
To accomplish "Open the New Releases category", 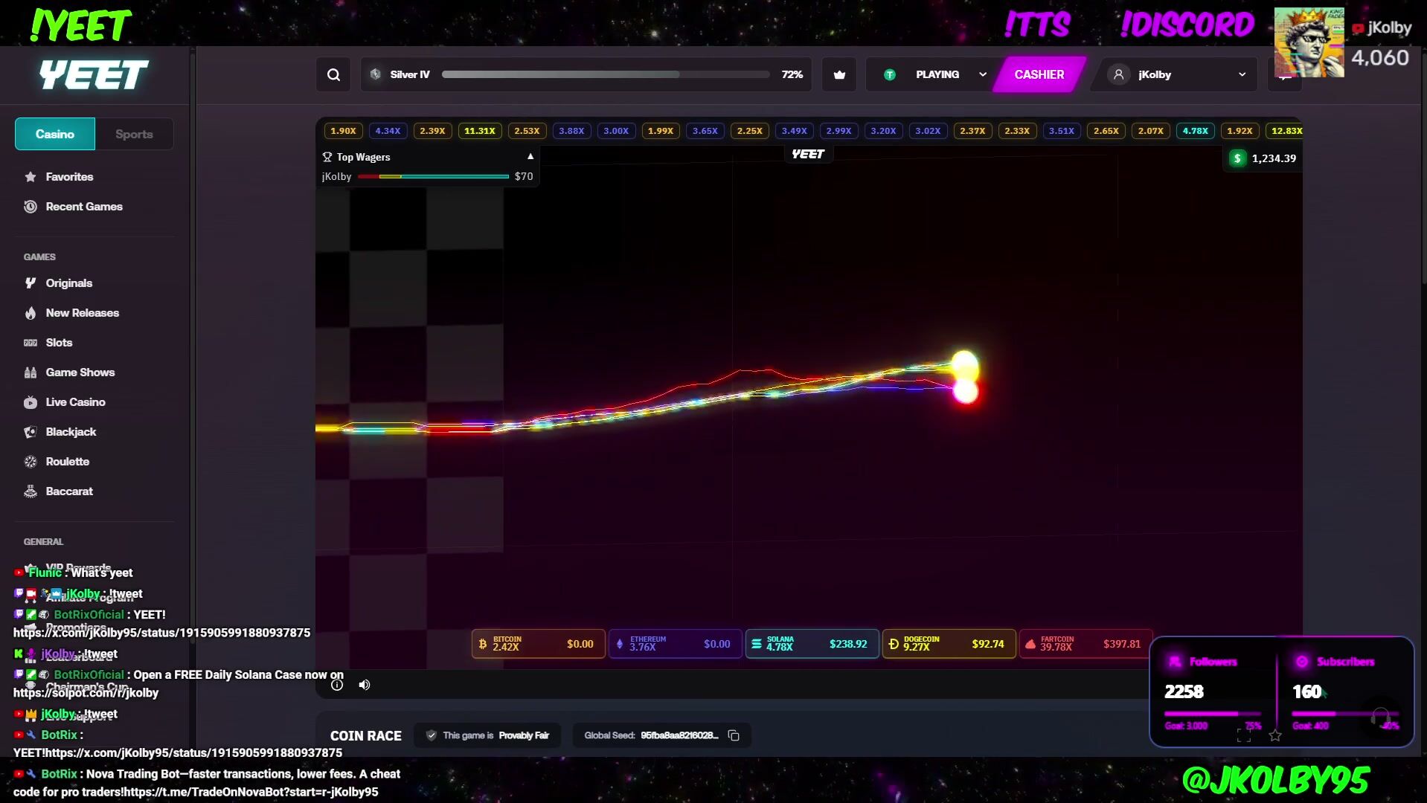I will click(82, 313).
